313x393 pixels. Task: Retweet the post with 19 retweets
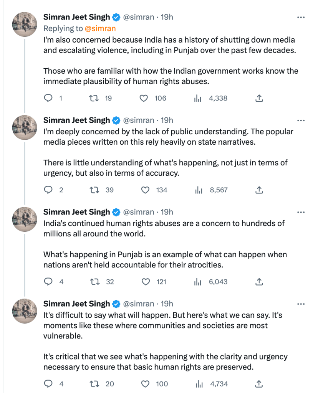(93, 98)
